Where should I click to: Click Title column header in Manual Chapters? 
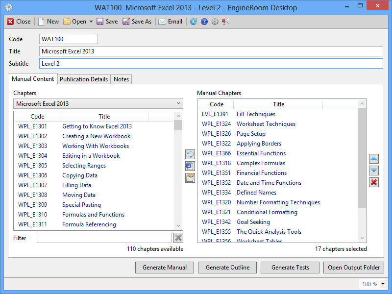(x=278, y=104)
